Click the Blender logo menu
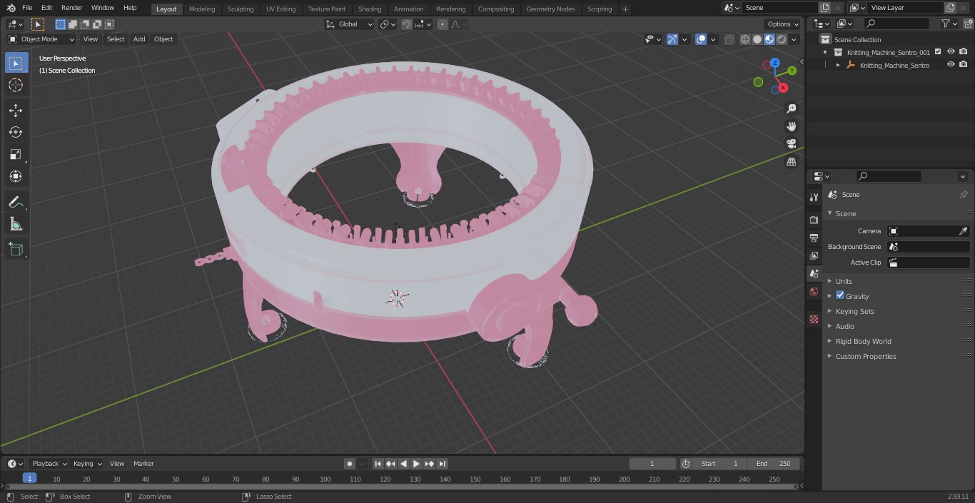This screenshot has height=503, width=975. click(x=11, y=8)
